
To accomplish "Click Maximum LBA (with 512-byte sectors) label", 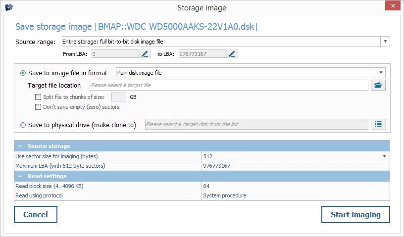I will click(x=60, y=166).
